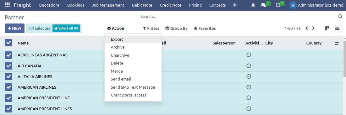
Task: Open the Group By dropdown
Action: [176, 29]
